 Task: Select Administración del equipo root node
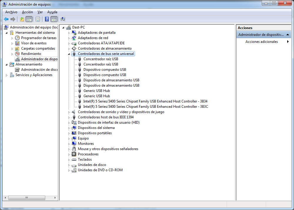[x=34, y=27]
